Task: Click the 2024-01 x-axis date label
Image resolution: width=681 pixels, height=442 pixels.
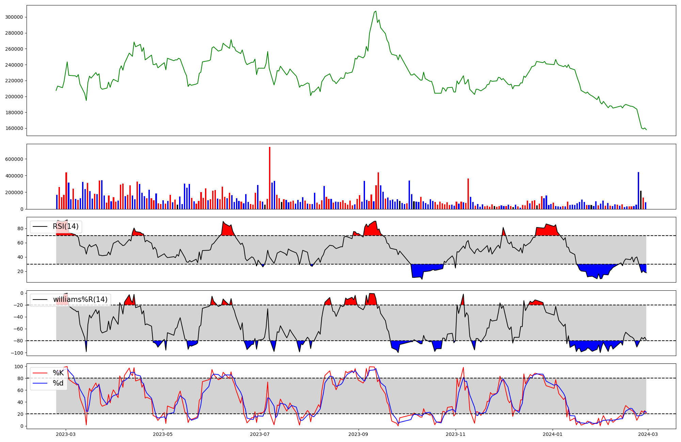Action: (552, 434)
